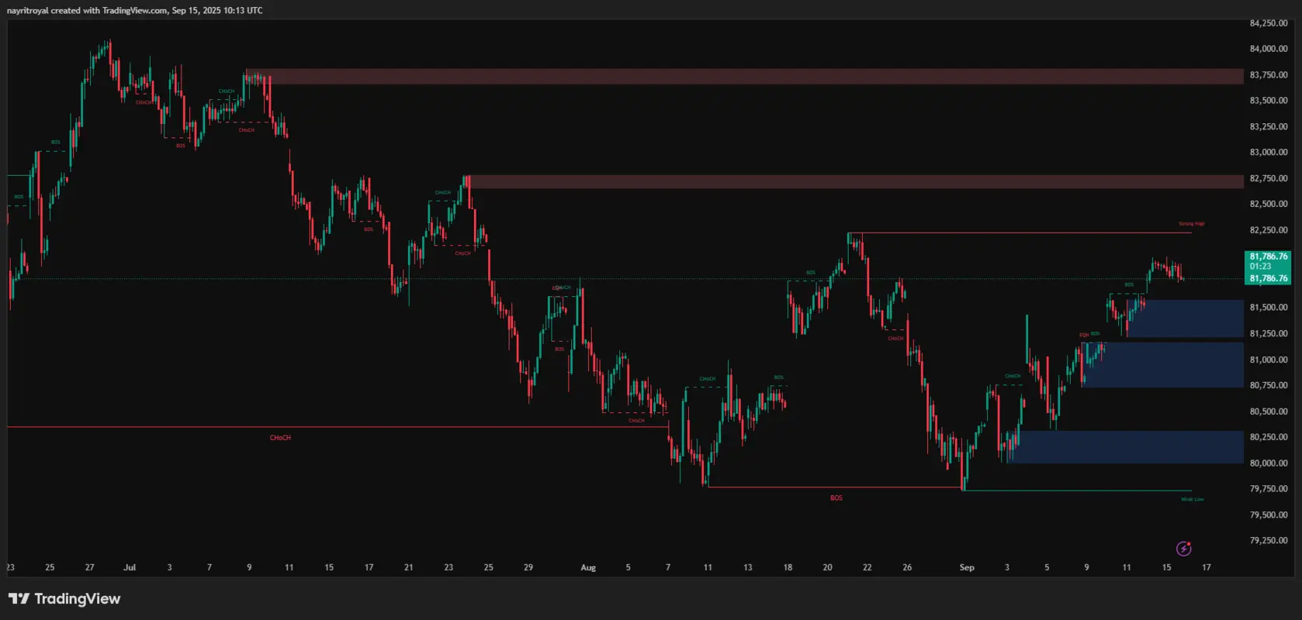Click the Aug label on the time axis
1302x620 pixels.
tap(588, 567)
